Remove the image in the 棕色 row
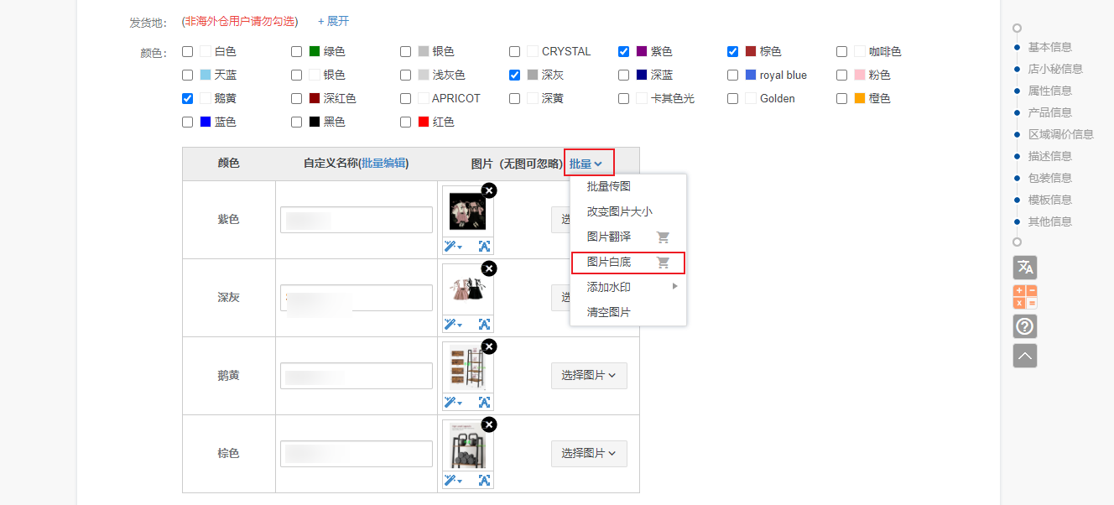This screenshot has width=1114, height=505. 489,424
